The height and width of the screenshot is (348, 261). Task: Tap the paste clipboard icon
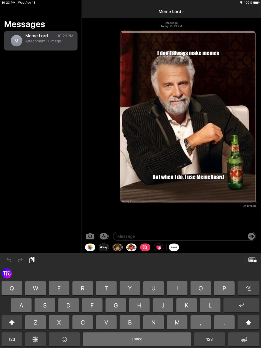pyautogui.click(x=32, y=260)
